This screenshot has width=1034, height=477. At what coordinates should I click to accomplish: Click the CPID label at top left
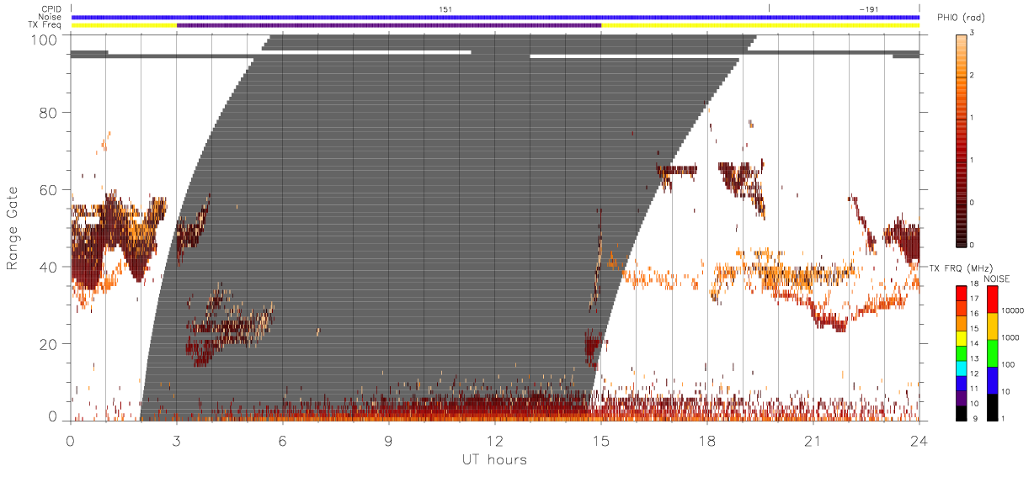click(52, 9)
